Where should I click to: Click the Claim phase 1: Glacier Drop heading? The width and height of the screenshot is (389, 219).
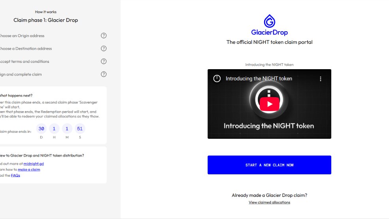point(45,20)
